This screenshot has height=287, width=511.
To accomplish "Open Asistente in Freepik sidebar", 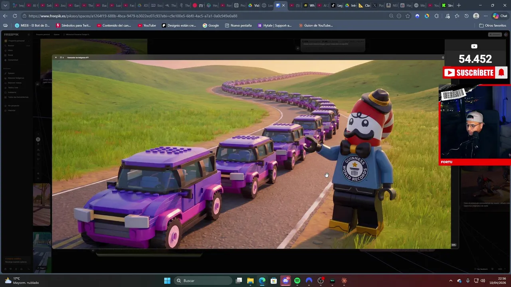I will pos(12,92).
